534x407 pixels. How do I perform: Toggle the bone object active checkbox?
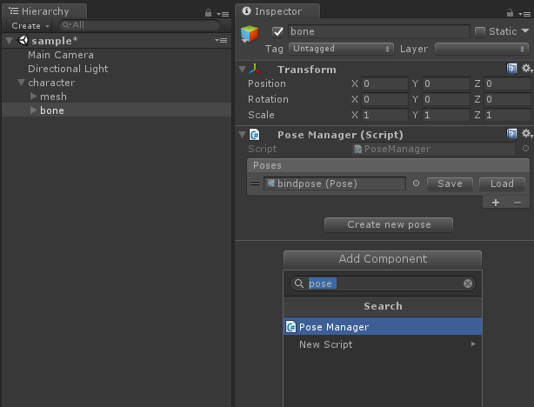(x=278, y=31)
